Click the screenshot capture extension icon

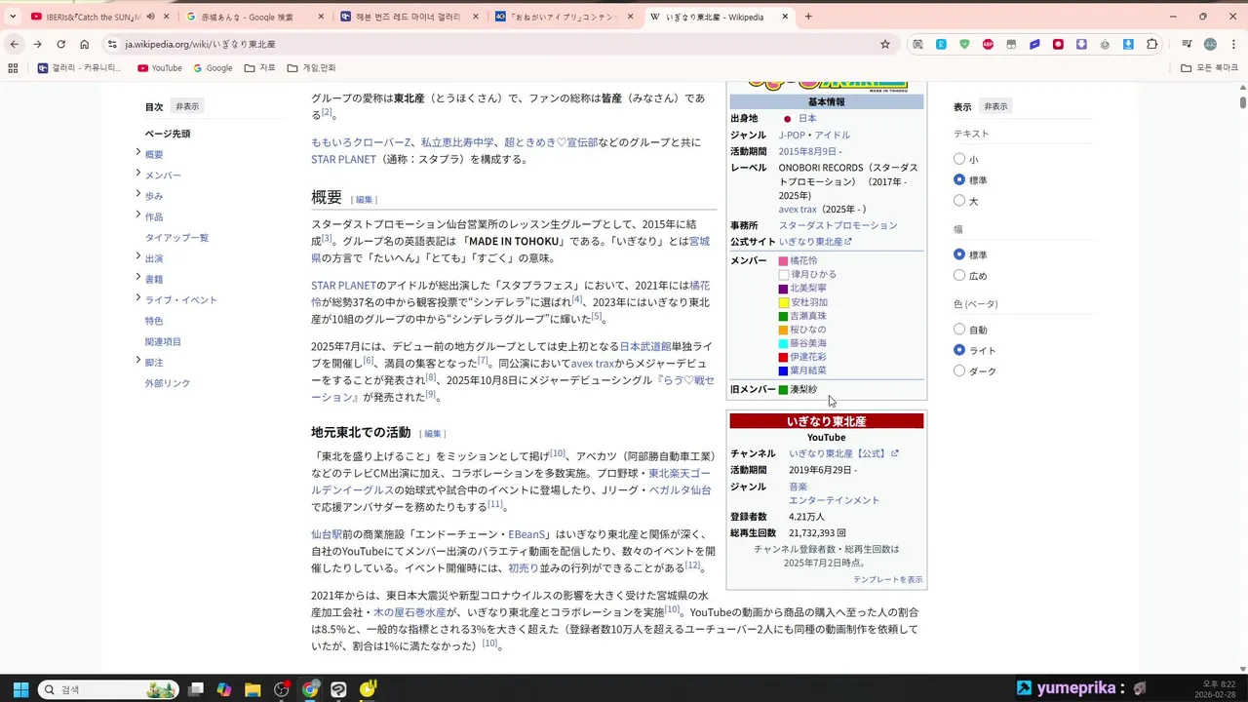[x=917, y=44]
